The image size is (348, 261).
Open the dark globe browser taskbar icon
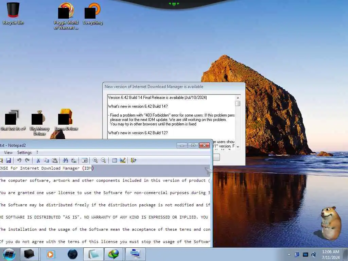tap(73, 254)
